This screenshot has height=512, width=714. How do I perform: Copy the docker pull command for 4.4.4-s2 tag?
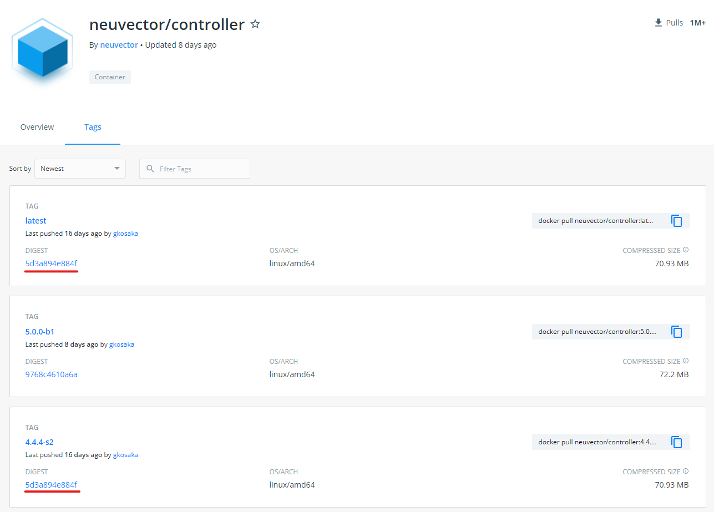pos(677,442)
